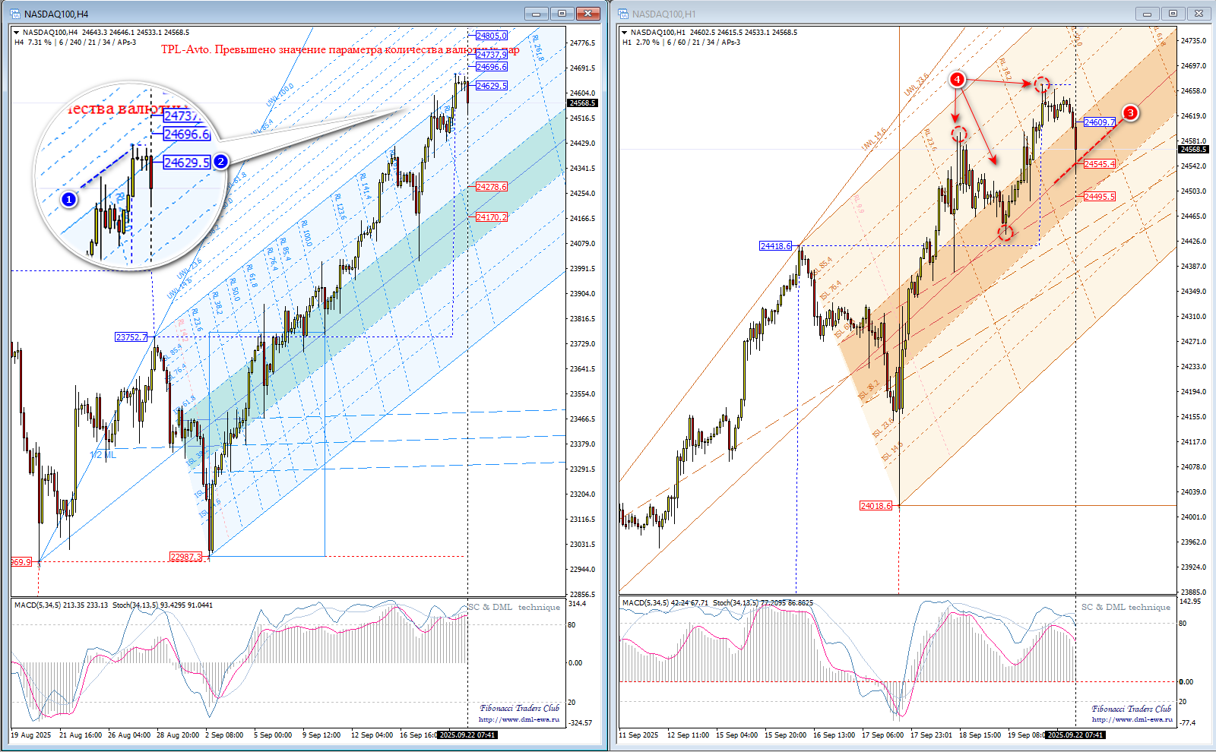Image resolution: width=1216 pixels, height=752 pixels.
Task: Click the 24568.5 current price tag on H1 axis
Action: 1193,150
